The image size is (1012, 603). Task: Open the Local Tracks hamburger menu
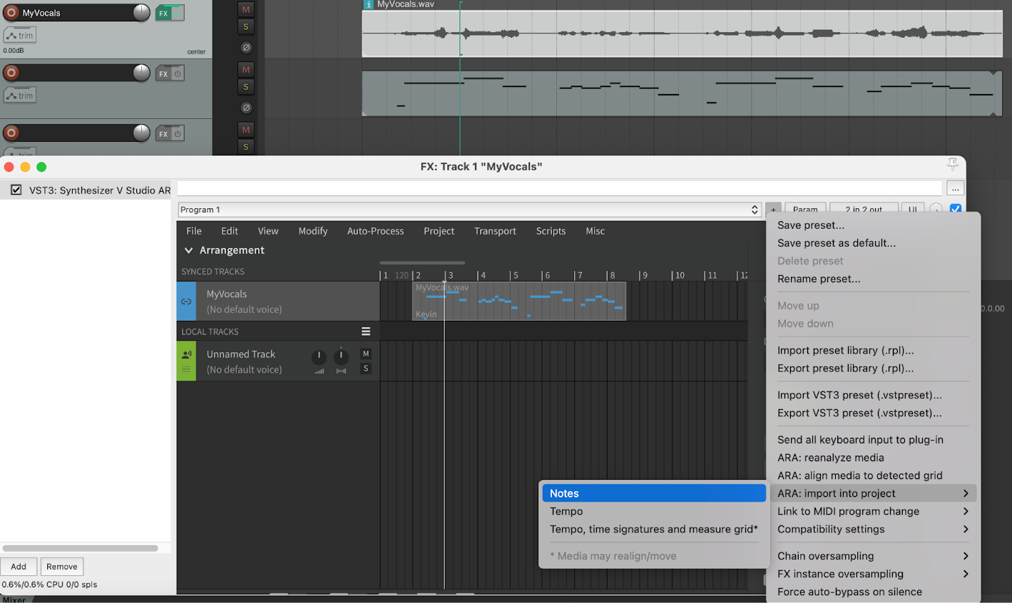click(366, 331)
